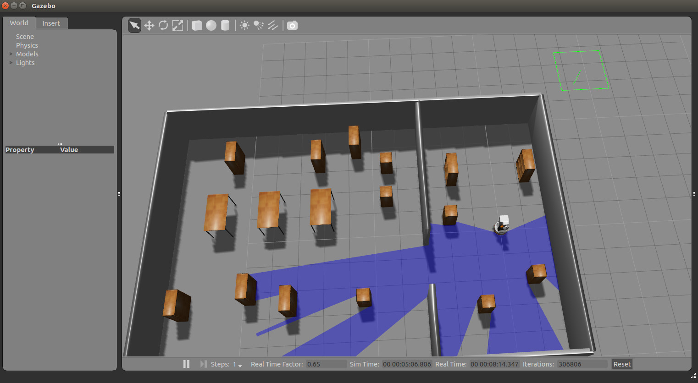Viewport: 698px width, 383px height.
Task: Click the Reset button
Action: pyautogui.click(x=622, y=364)
